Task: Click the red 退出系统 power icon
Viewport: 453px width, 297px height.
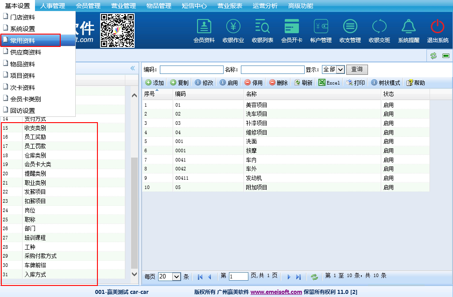Action: point(438,27)
